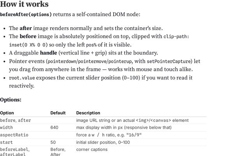Click the 'width' option name

click(6, 128)
